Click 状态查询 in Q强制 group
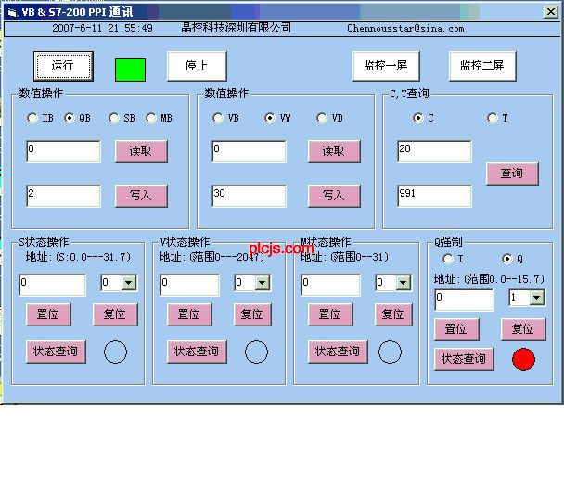This screenshot has width=564, height=499. pos(464,359)
